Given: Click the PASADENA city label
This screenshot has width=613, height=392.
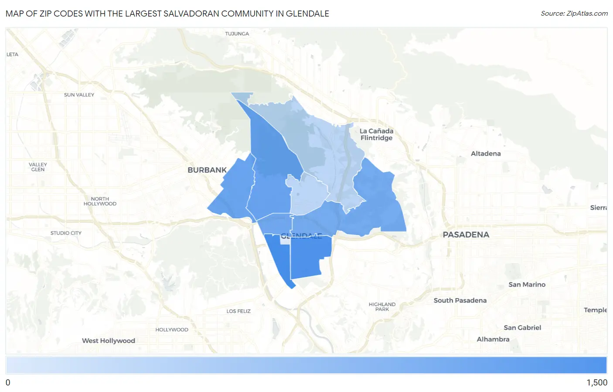Looking at the screenshot, I should point(466,235).
